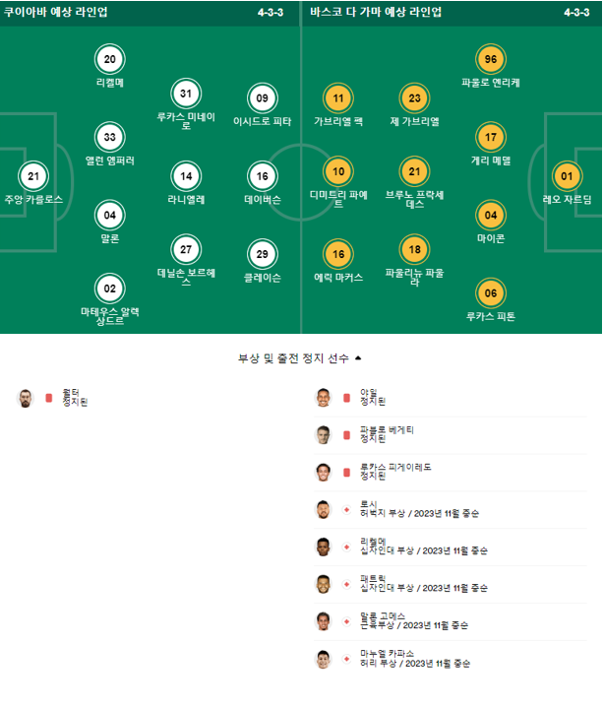
Task: Open 패트릭 cruciate injury entry
Action: click(x=451, y=584)
